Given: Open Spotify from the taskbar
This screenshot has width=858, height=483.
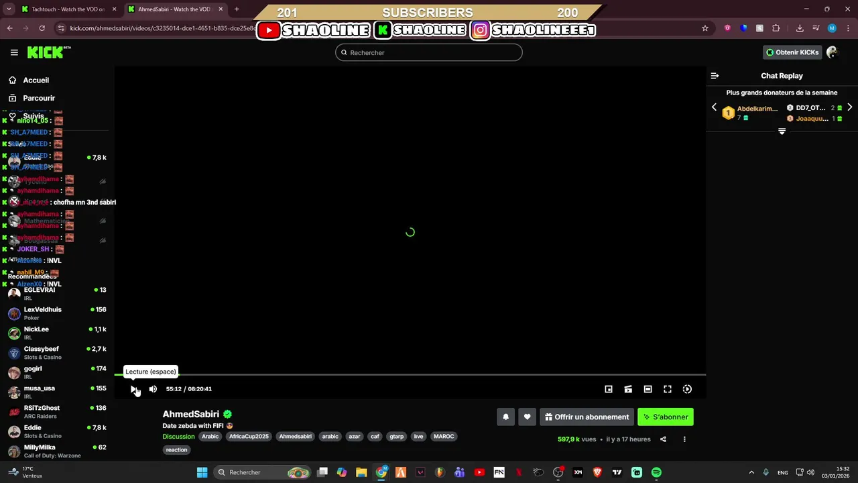Looking at the screenshot, I should (656, 472).
